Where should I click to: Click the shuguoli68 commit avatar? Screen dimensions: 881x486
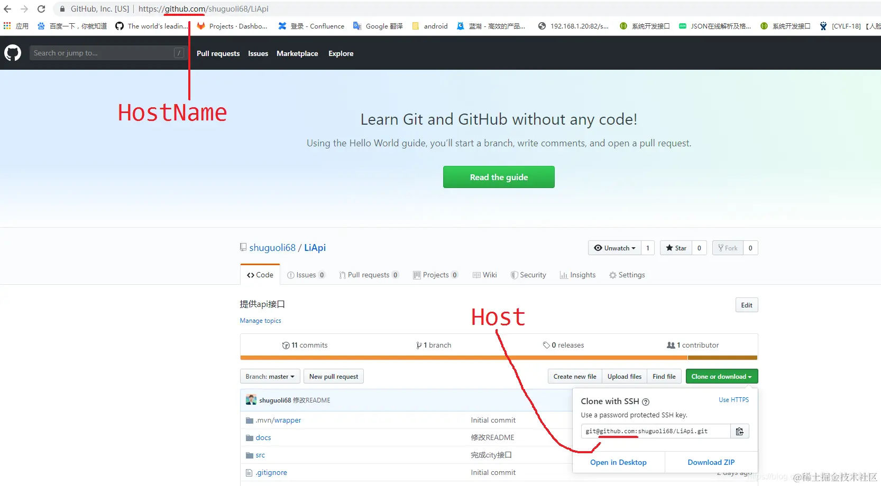251,400
